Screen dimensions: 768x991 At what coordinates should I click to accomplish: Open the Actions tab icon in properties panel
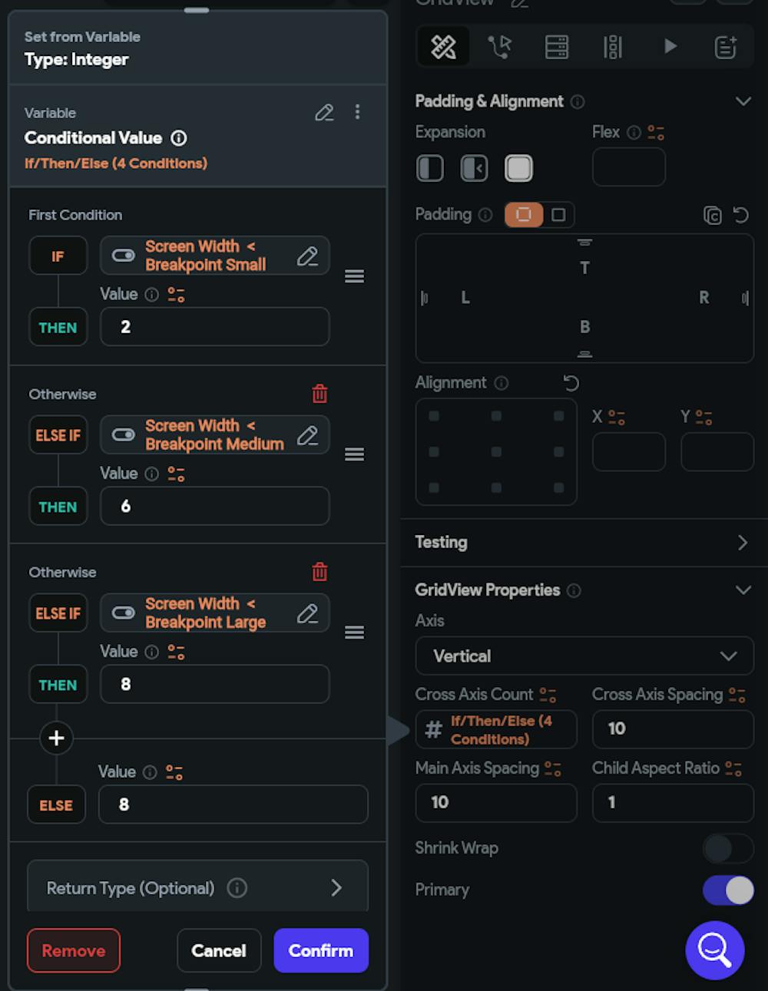click(500, 47)
